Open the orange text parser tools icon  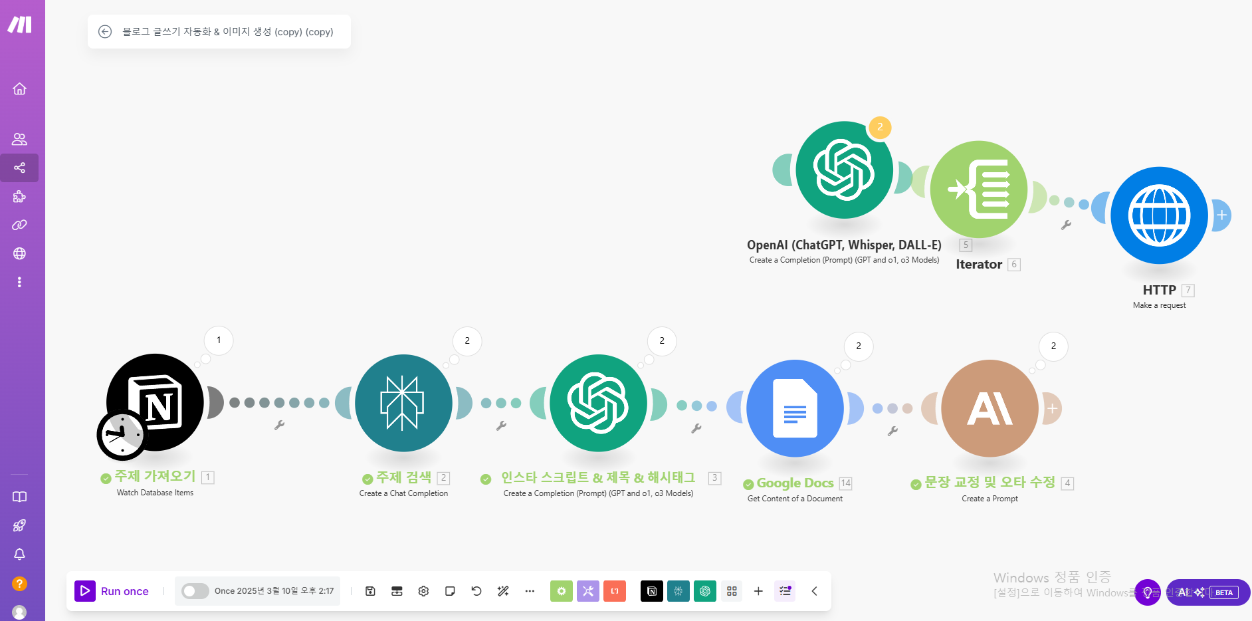tap(615, 591)
